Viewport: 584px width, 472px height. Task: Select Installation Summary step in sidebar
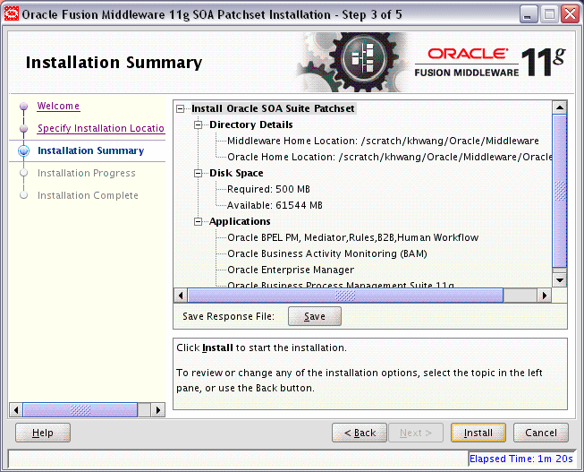[91, 150]
